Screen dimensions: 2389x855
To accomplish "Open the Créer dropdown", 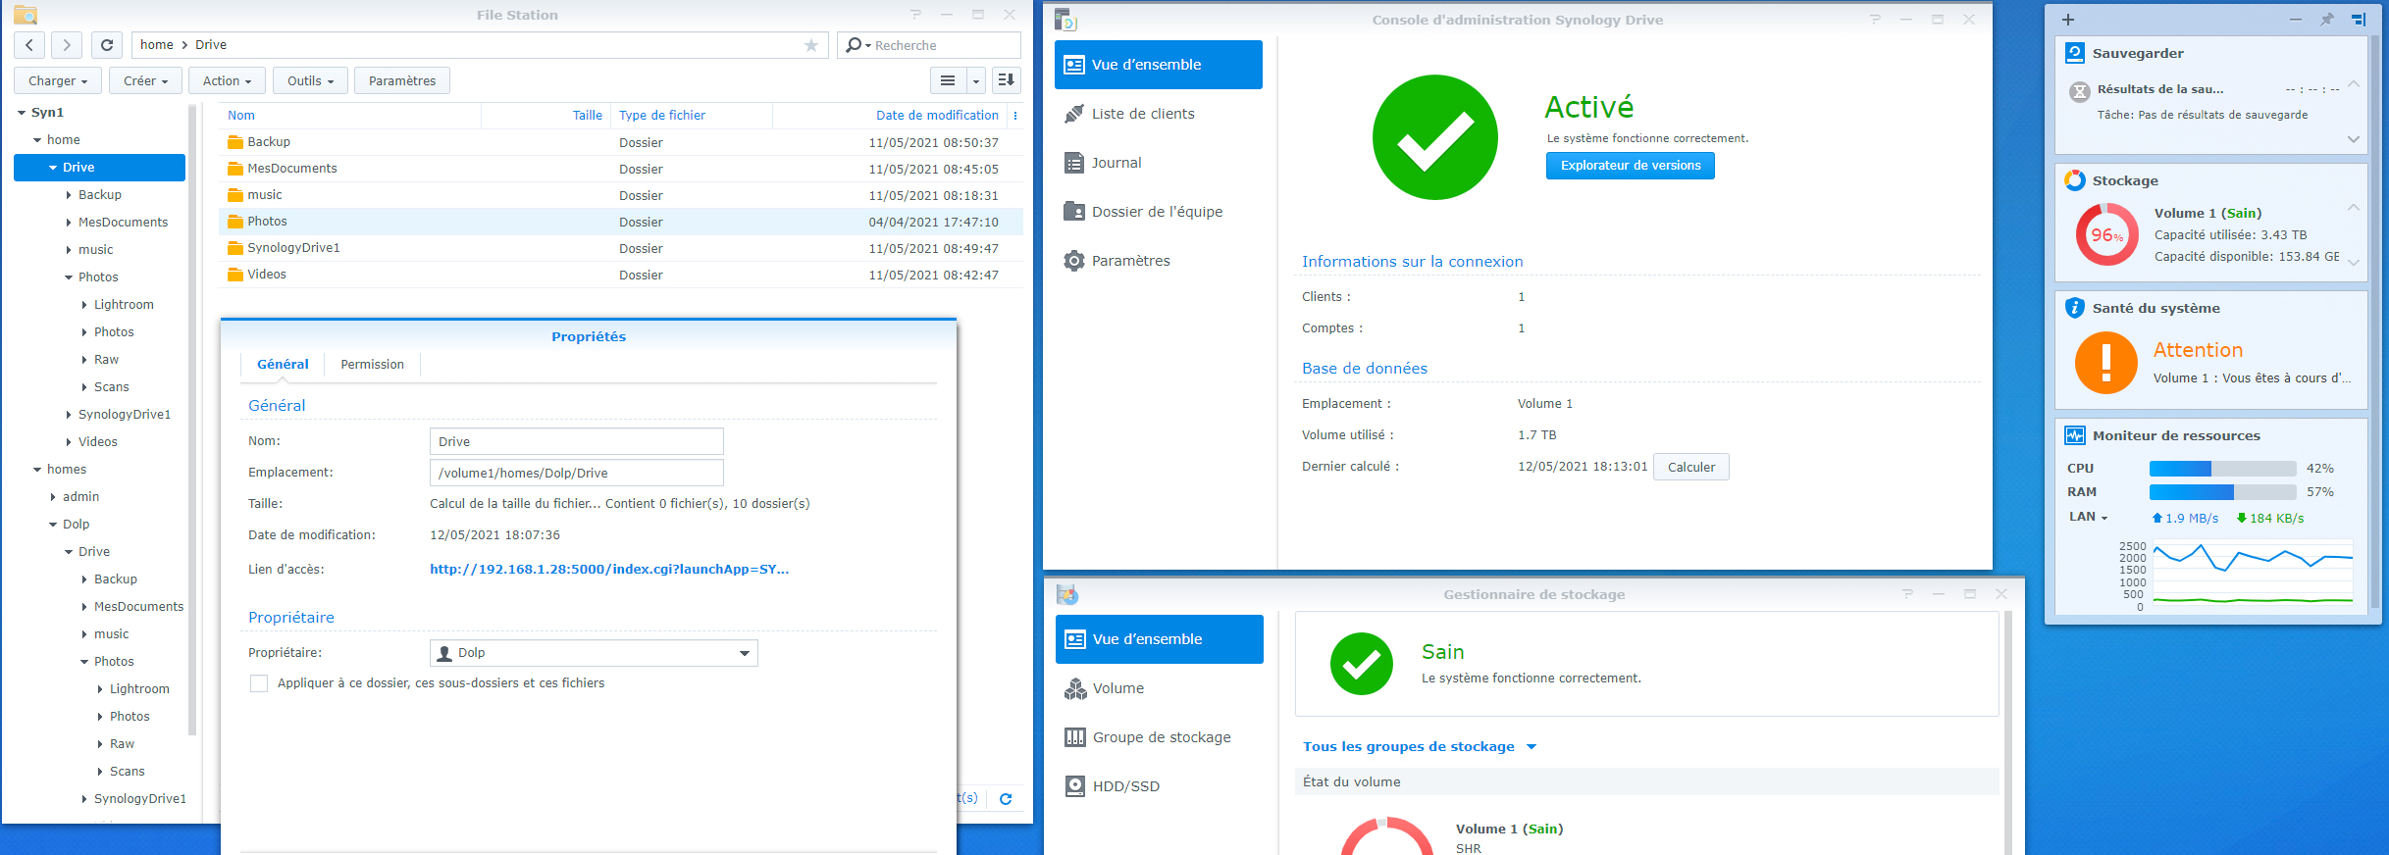I will click(146, 80).
